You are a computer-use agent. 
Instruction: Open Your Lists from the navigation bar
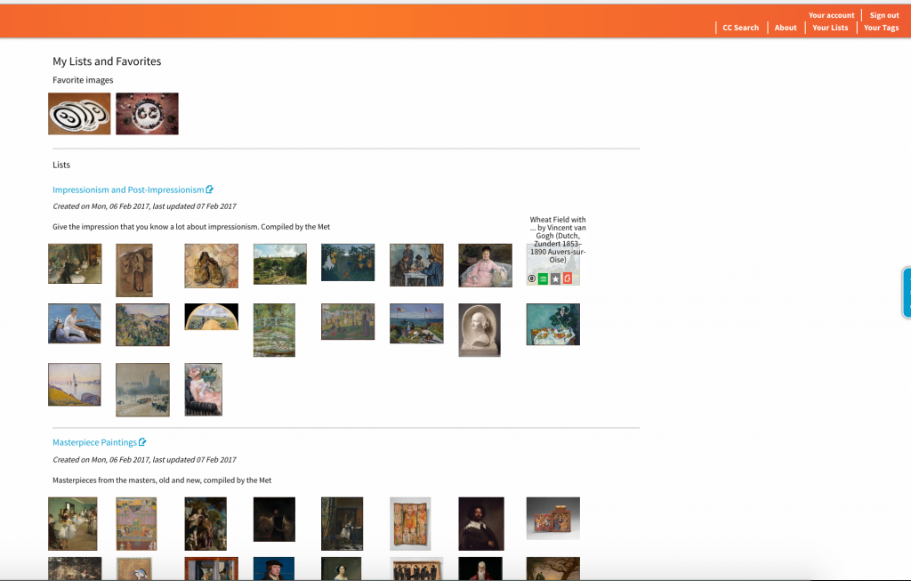point(829,27)
